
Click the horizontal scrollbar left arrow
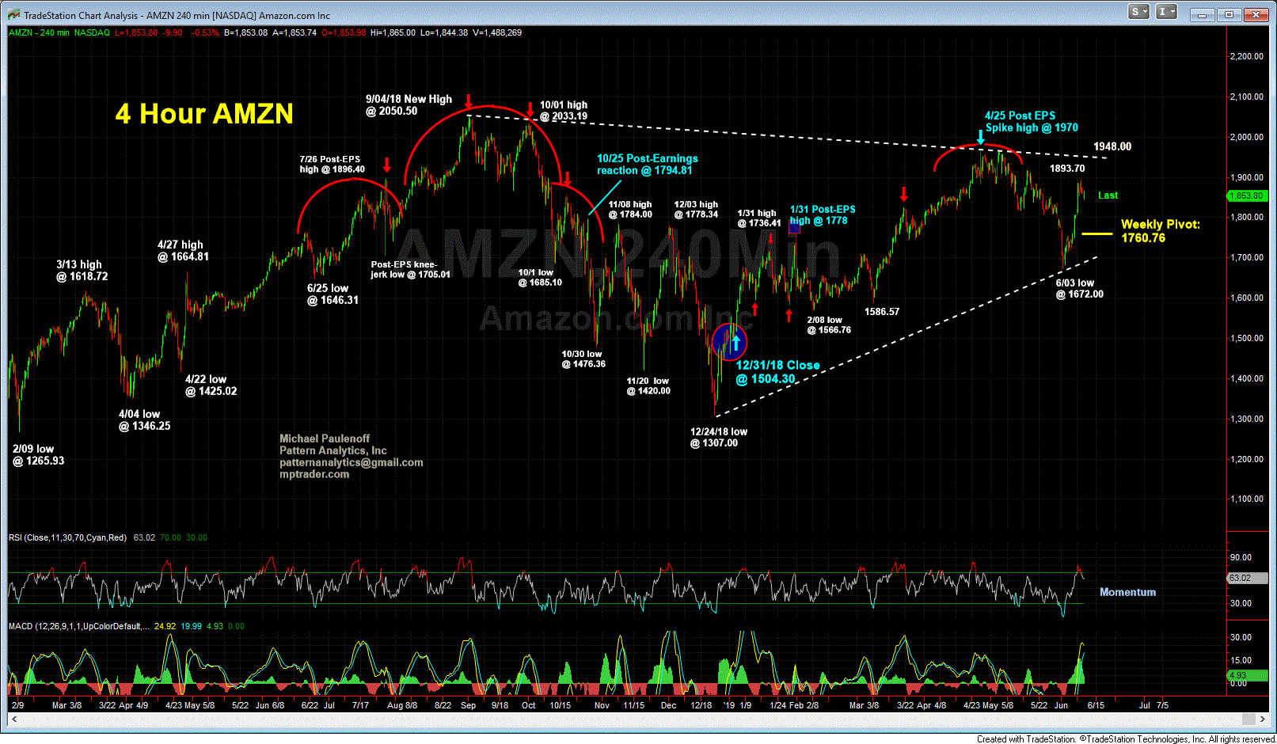[x=13, y=719]
